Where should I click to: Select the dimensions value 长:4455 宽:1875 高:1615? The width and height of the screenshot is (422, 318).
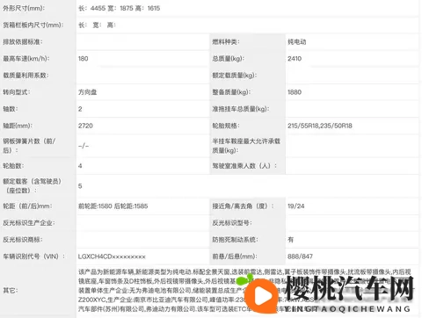click(x=119, y=8)
